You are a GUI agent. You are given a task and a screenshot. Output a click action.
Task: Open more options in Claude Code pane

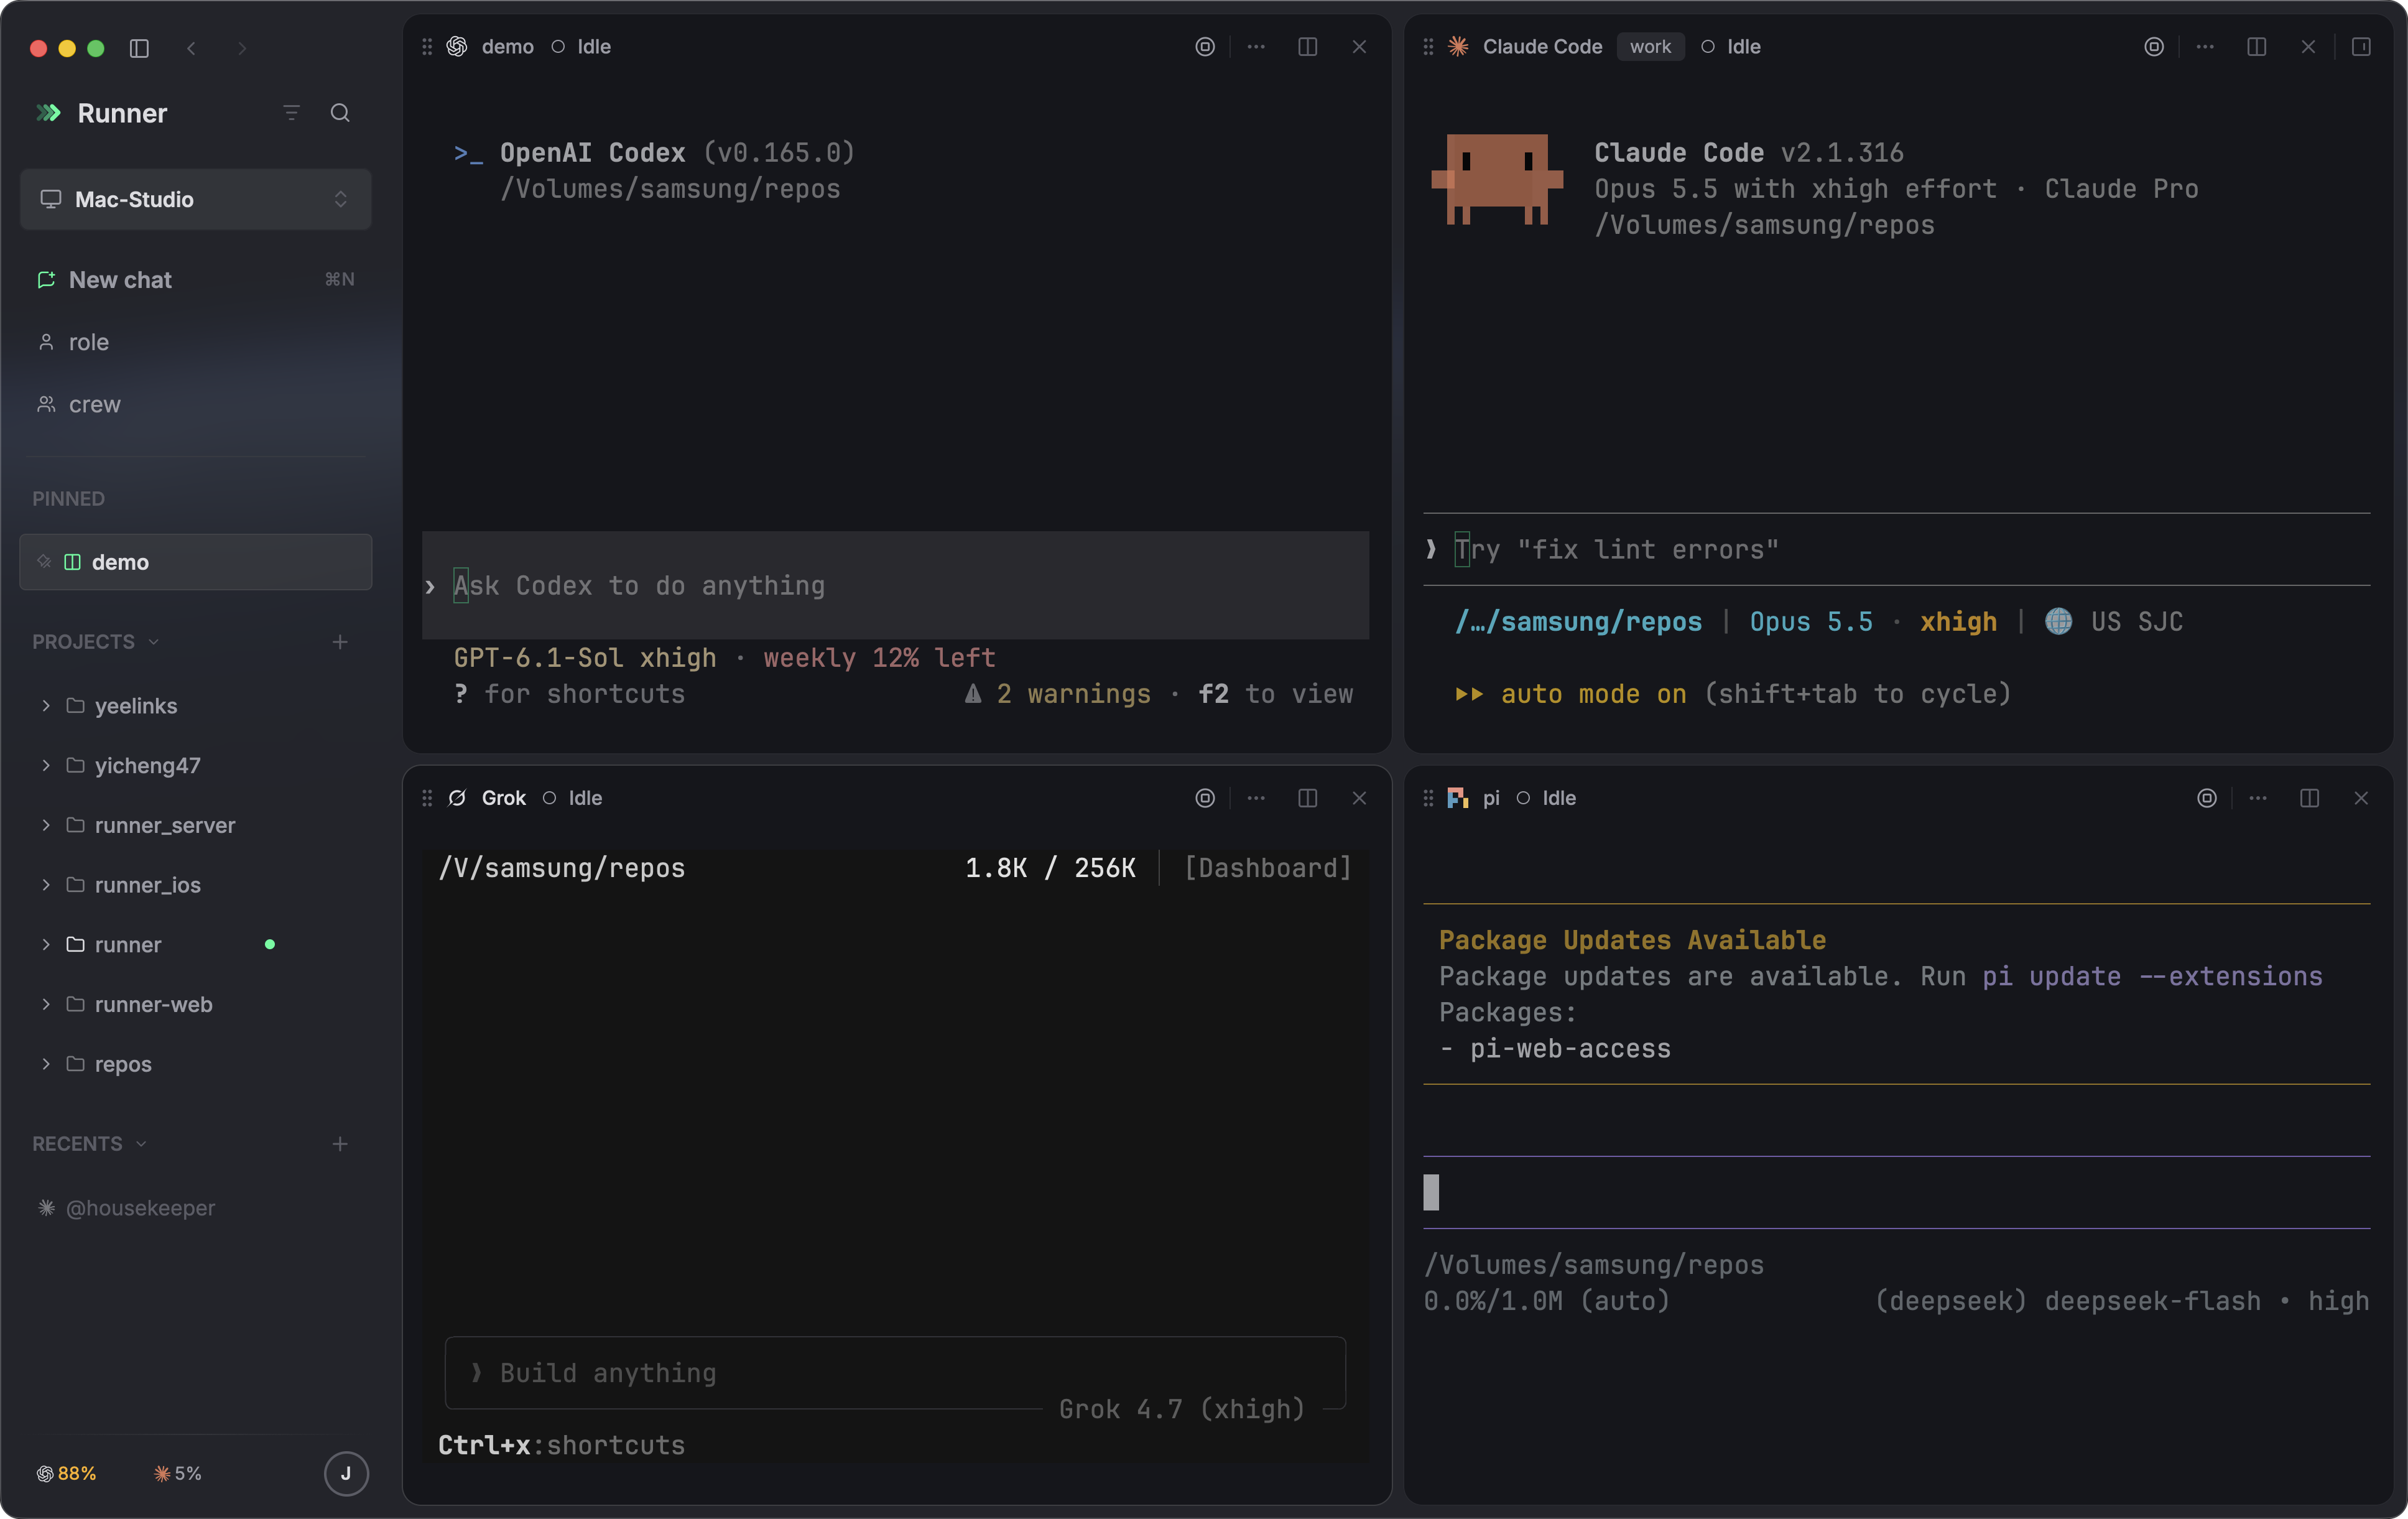click(2205, 47)
